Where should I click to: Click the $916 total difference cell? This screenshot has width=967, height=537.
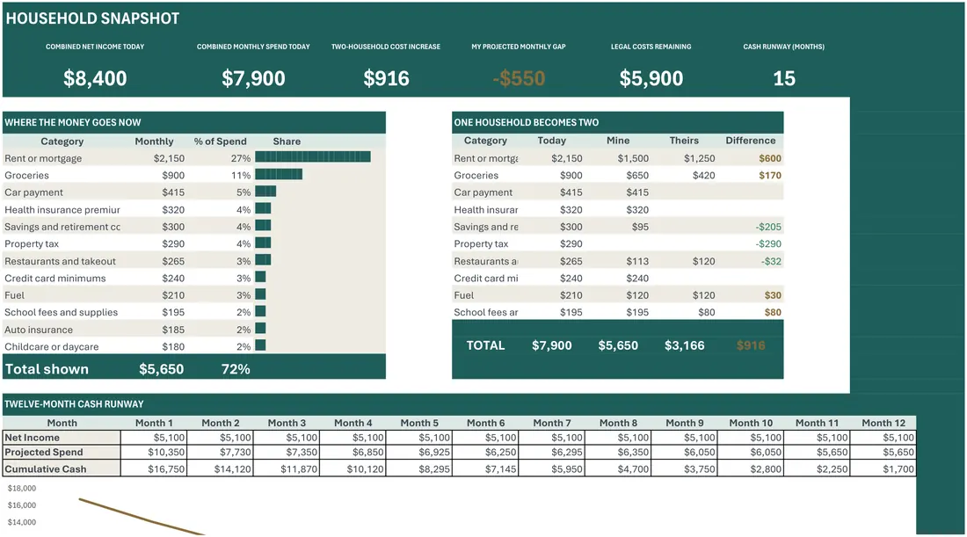coord(751,345)
